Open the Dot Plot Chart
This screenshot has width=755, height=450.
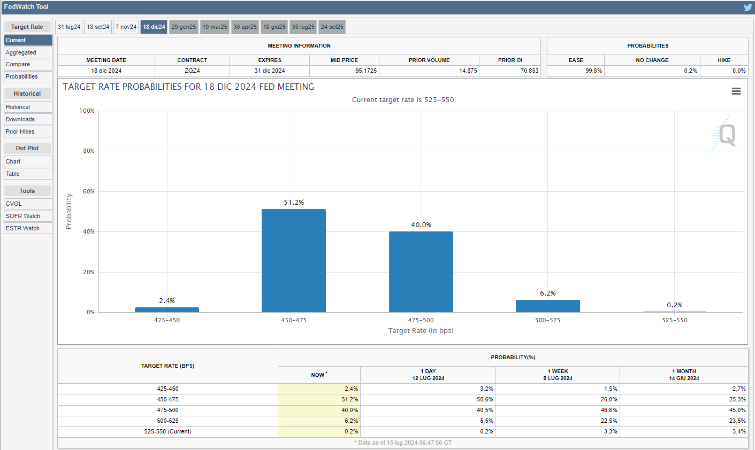(x=28, y=161)
